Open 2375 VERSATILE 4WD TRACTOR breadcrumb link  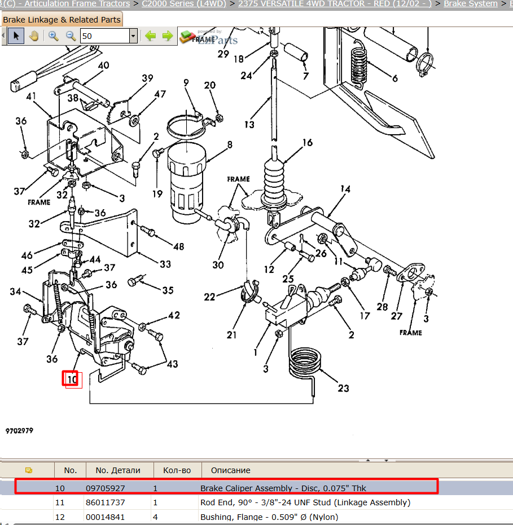(x=335, y=4)
